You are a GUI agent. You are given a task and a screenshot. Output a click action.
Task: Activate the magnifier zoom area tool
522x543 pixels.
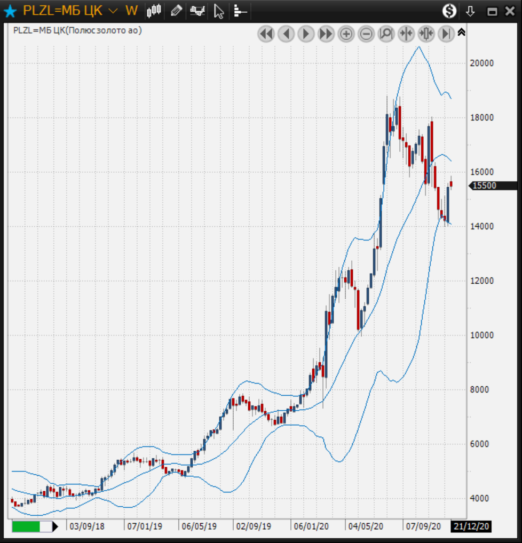tap(386, 34)
